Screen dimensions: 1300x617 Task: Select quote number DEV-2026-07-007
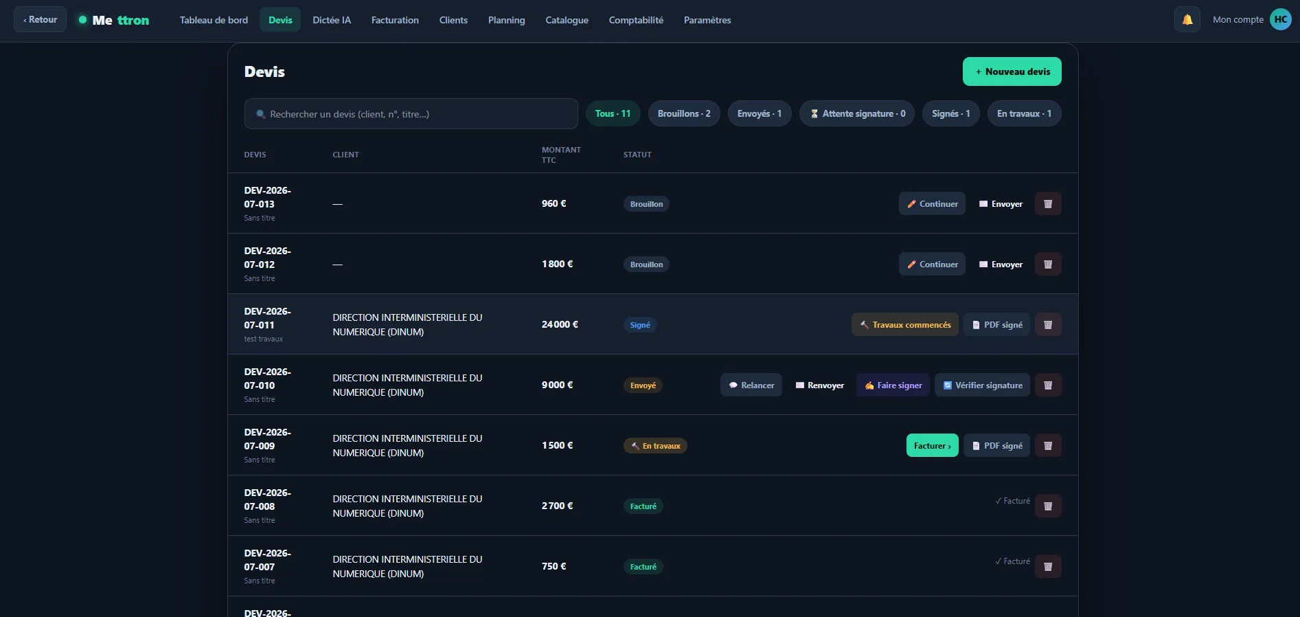(x=268, y=560)
